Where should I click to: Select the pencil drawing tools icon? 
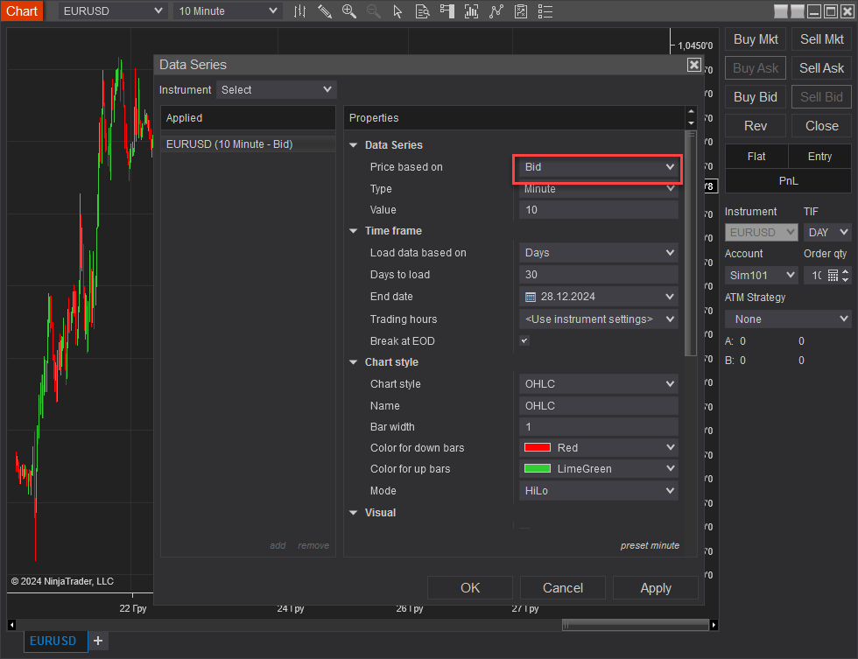tap(325, 11)
